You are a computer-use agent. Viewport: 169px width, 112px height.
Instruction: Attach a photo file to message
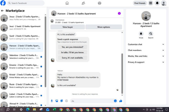click(x=57, y=101)
